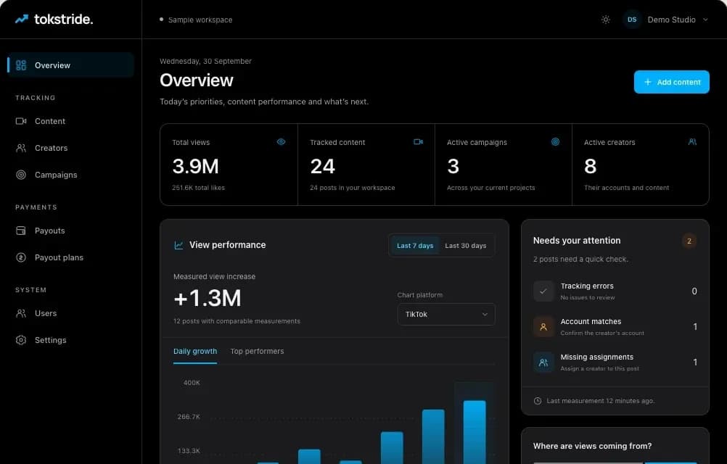Click the eye icon on Total views card
727x464 pixels.
tap(281, 141)
